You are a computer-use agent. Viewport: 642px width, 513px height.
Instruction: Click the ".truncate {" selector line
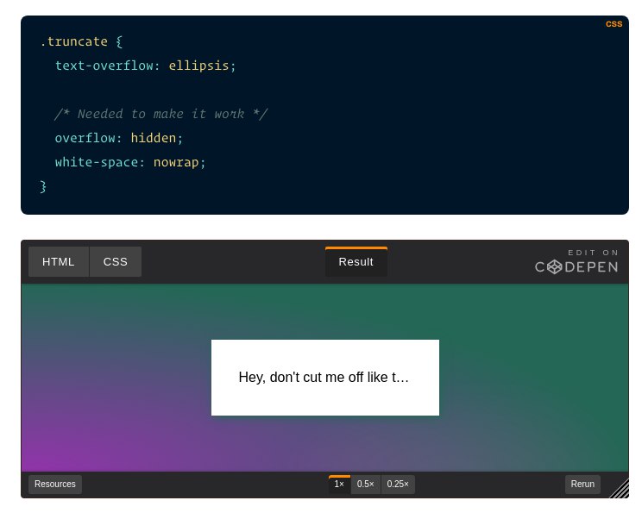click(81, 41)
